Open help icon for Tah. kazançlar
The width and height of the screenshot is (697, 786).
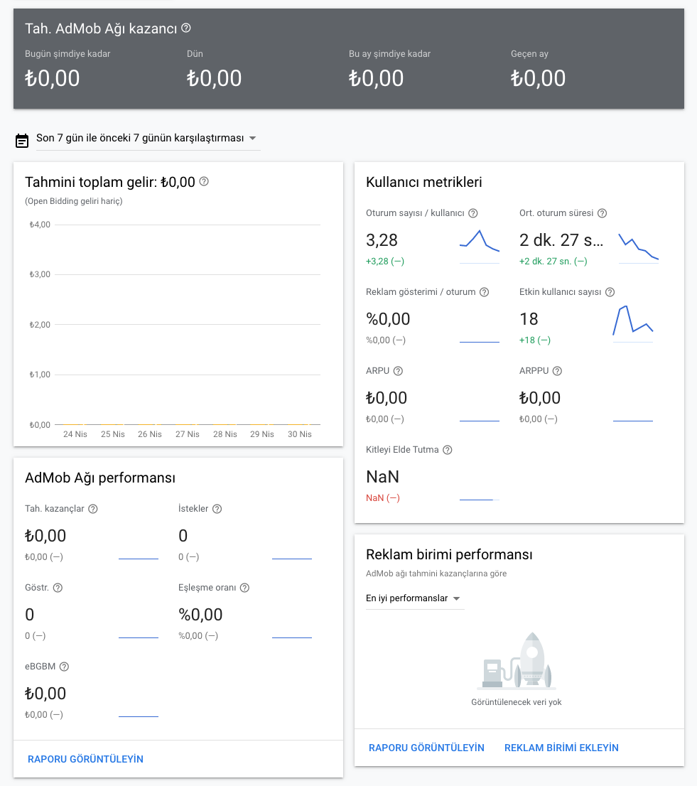92,509
